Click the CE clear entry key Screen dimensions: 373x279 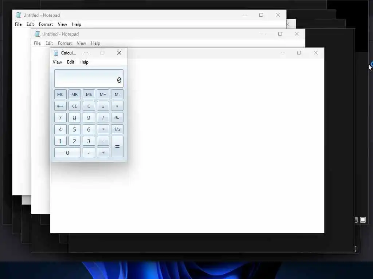pyautogui.click(x=74, y=106)
